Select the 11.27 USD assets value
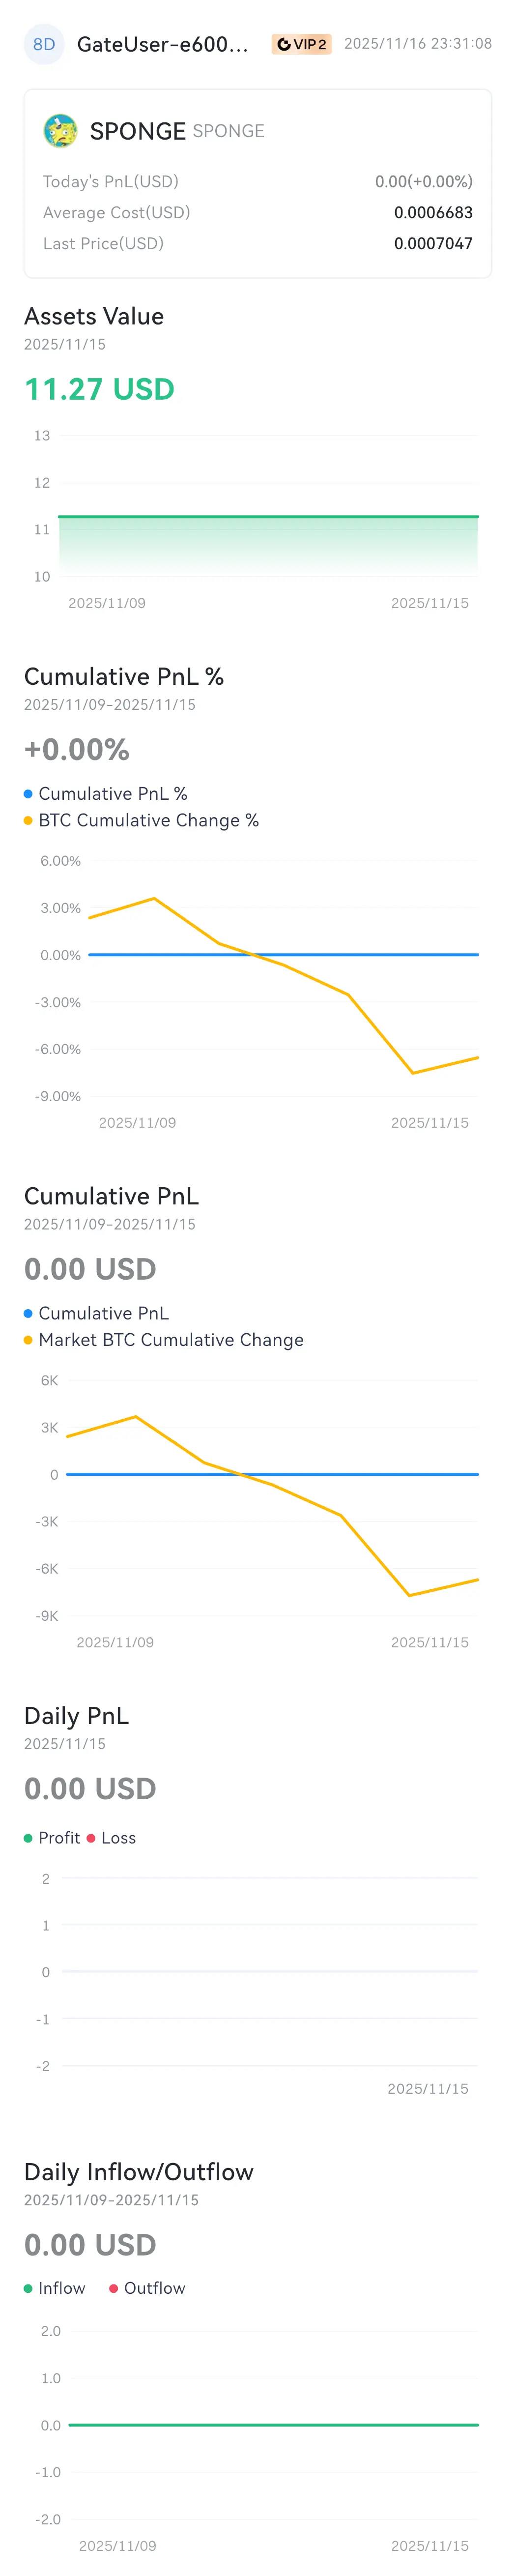 coord(99,389)
